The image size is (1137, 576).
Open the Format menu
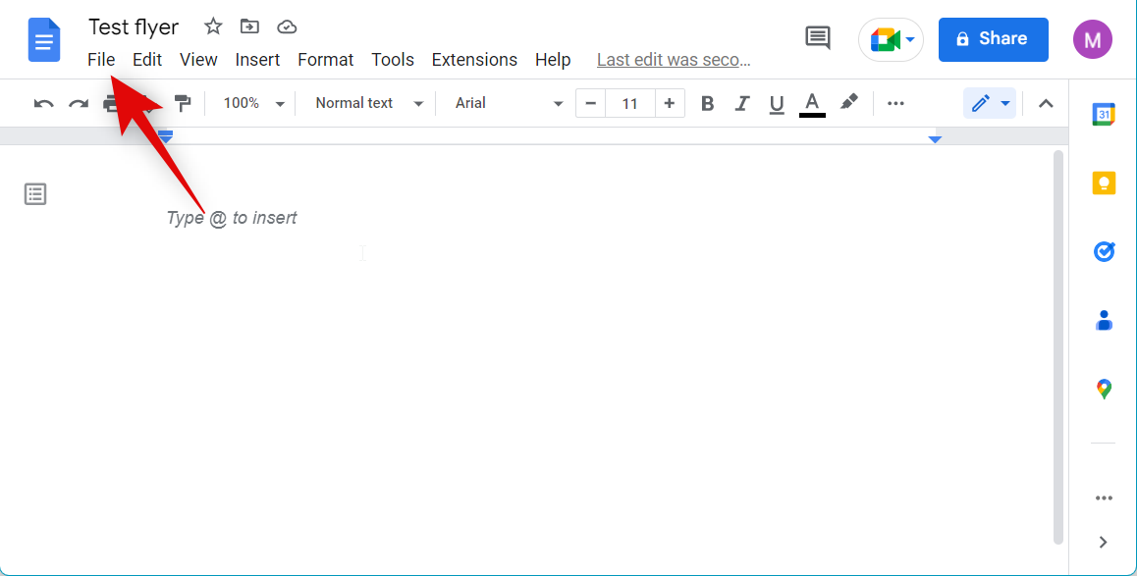325,60
